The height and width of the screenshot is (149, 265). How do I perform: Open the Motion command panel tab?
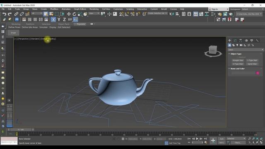pyautogui.click(x=246, y=41)
